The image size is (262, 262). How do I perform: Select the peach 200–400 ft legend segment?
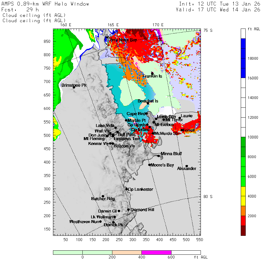click(127, 252)
